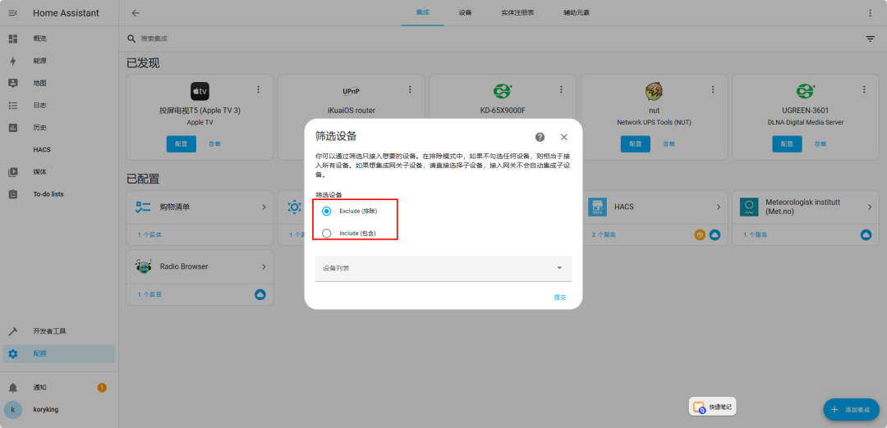Image resolution: width=887 pixels, height=428 pixels.
Task: Click 配置 on UGREEN-3601 card
Action: (x=787, y=144)
